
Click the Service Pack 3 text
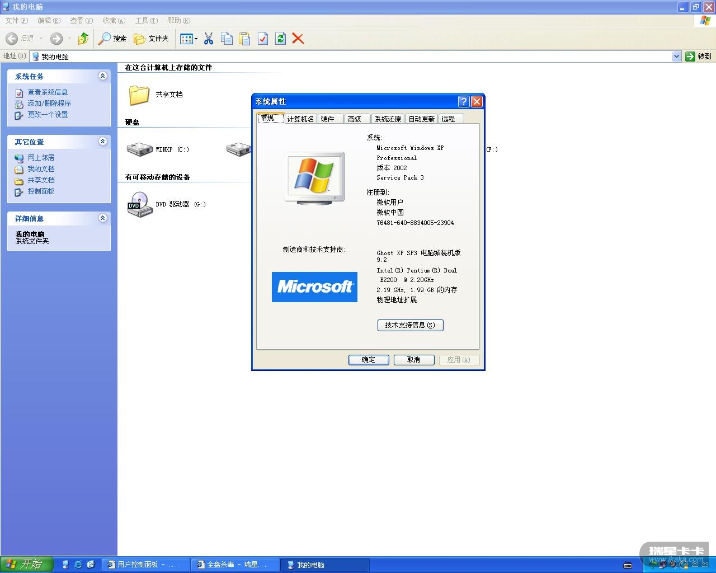click(x=400, y=178)
